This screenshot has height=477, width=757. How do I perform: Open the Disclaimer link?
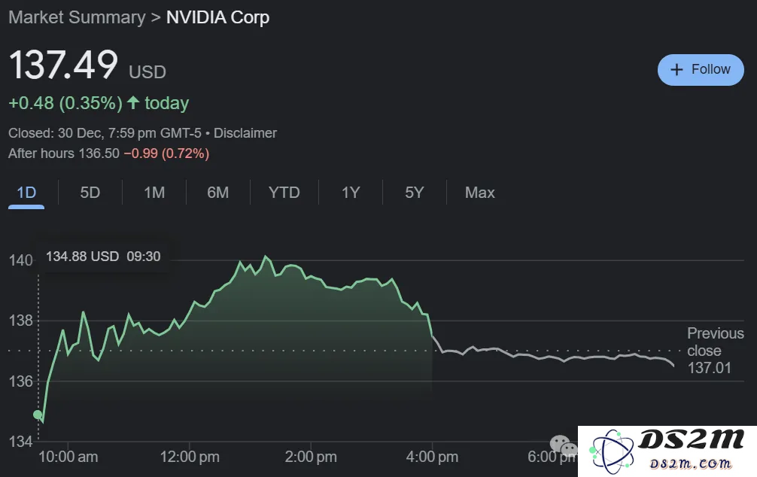pyautogui.click(x=245, y=133)
